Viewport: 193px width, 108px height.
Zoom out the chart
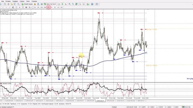(x=73, y=4)
